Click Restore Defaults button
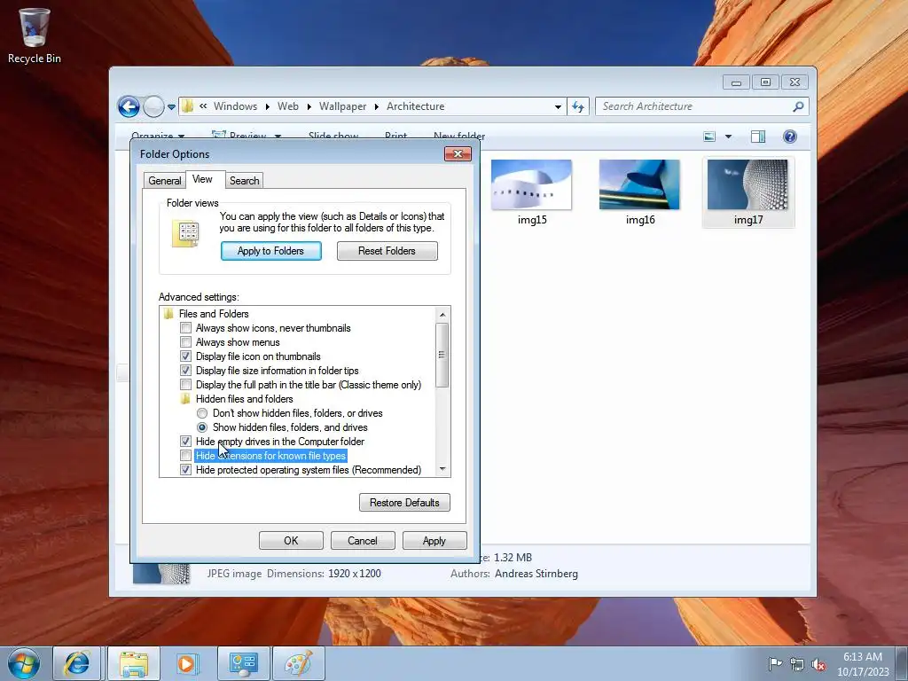Screen dimensions: 908x681 [404, 503]
